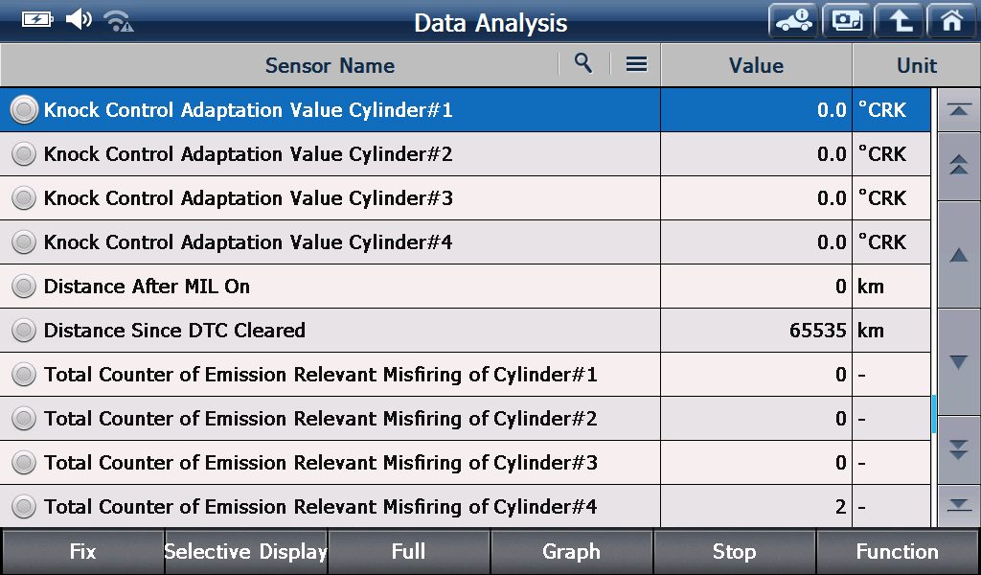This screenshot has height=575, width=981.
Task: Page up with double up arrow
Action: click(x=958, y=165)
